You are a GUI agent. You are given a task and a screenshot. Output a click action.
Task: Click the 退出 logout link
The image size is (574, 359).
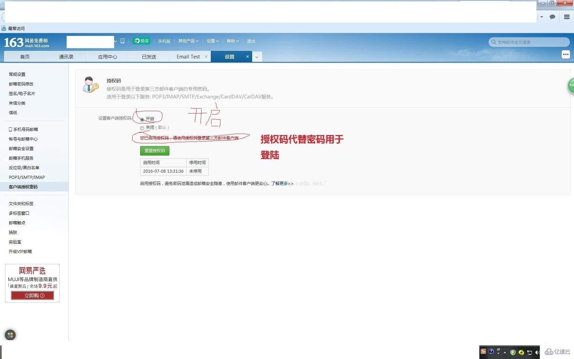251,41
